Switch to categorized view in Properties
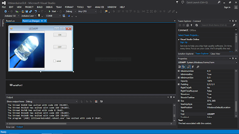Image resolution: width=239 pixels, height=134 pixels. tap(180, 67)
